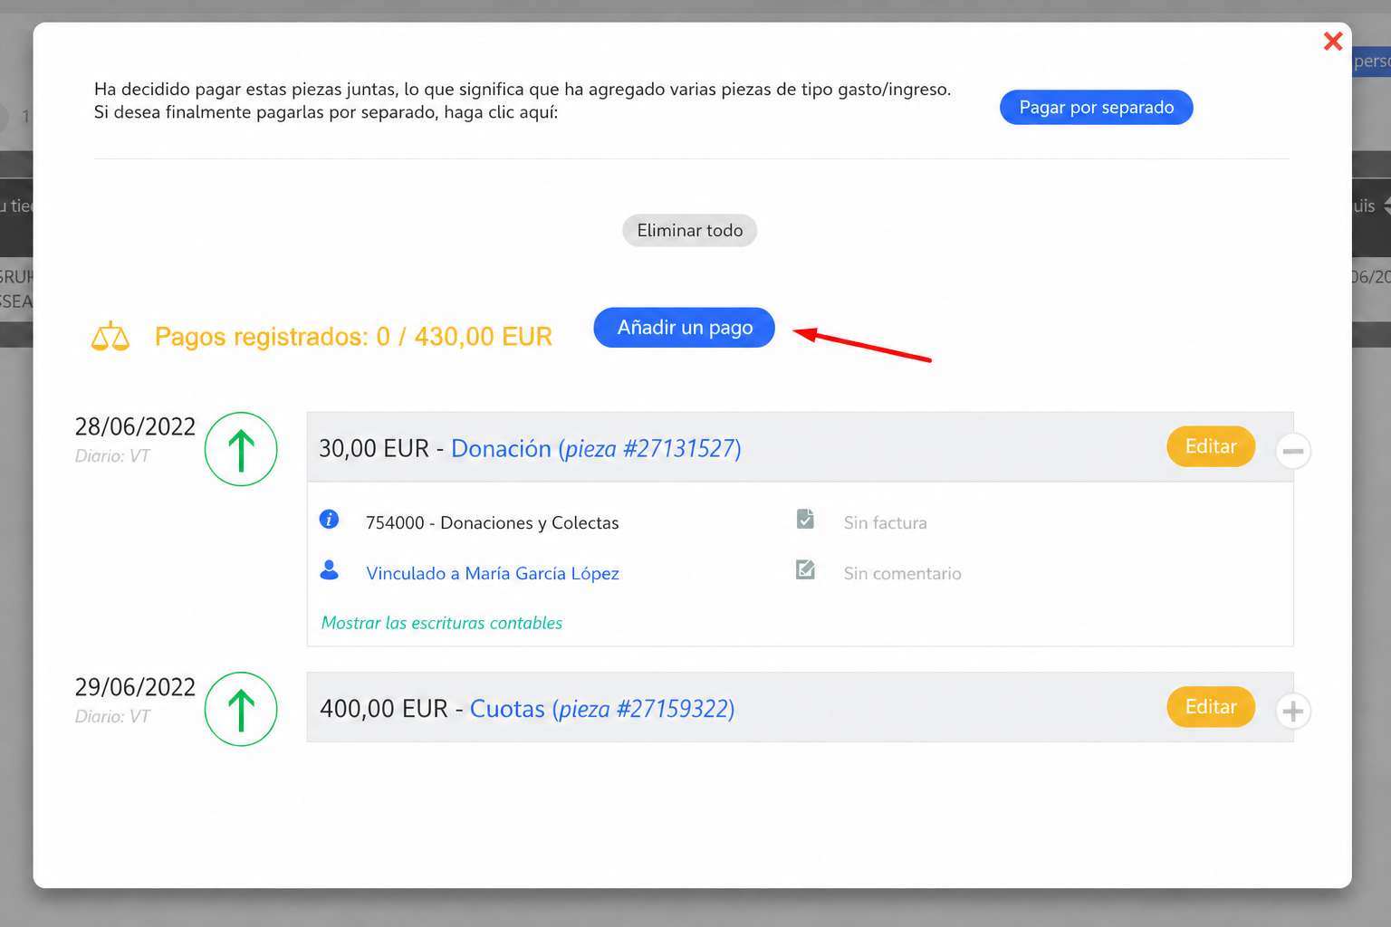
Task: Click the green arrow icon for 28/06/2022
Action: tap(241, 449)
